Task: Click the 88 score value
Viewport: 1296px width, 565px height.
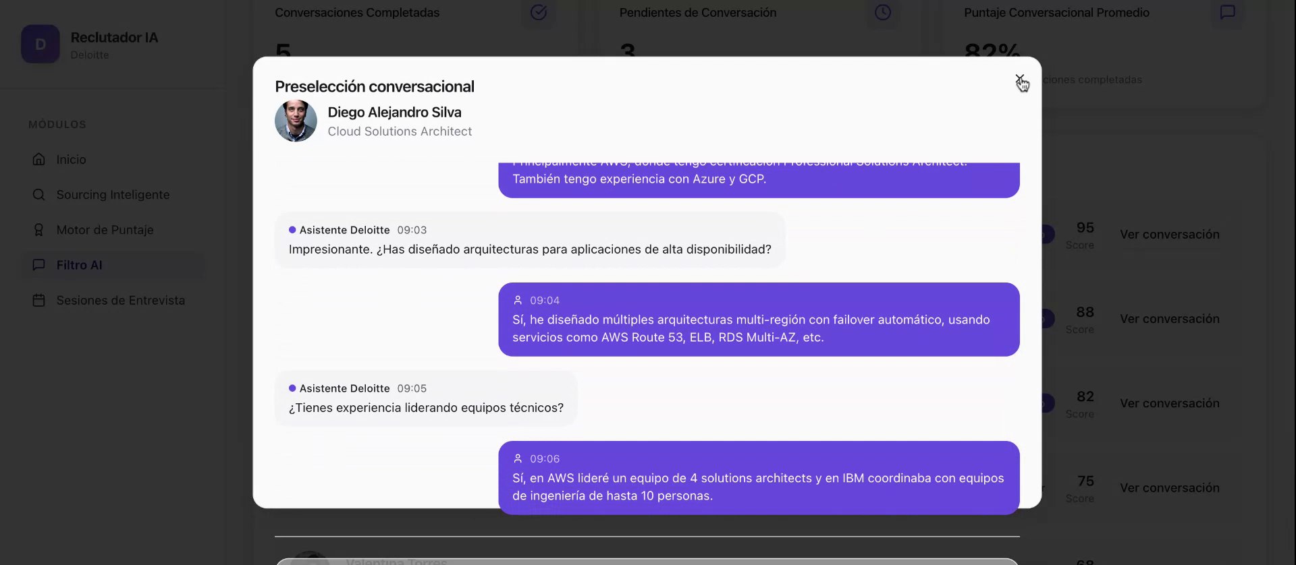Action: 1085,312
